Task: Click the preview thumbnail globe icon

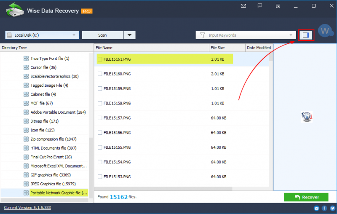Action: (307, 117)
